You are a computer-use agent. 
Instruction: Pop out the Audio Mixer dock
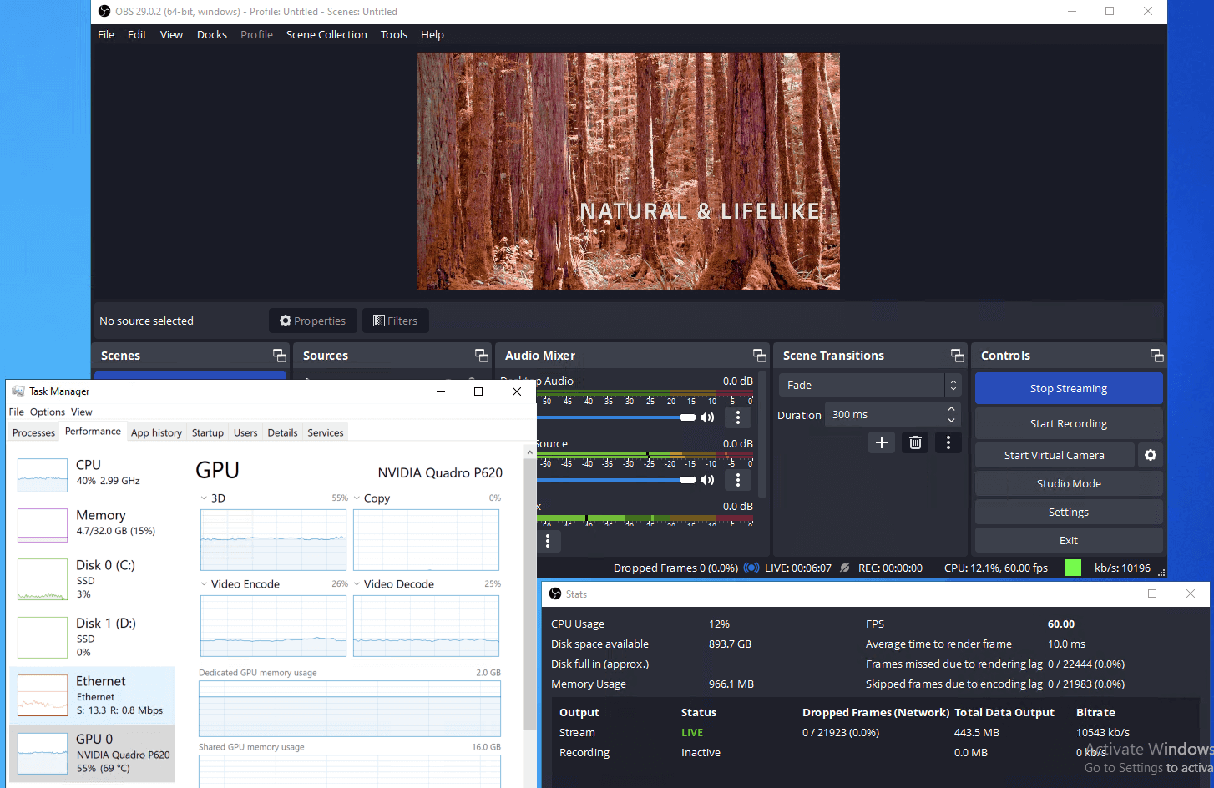pyautogui.click(x=759, y=356)
